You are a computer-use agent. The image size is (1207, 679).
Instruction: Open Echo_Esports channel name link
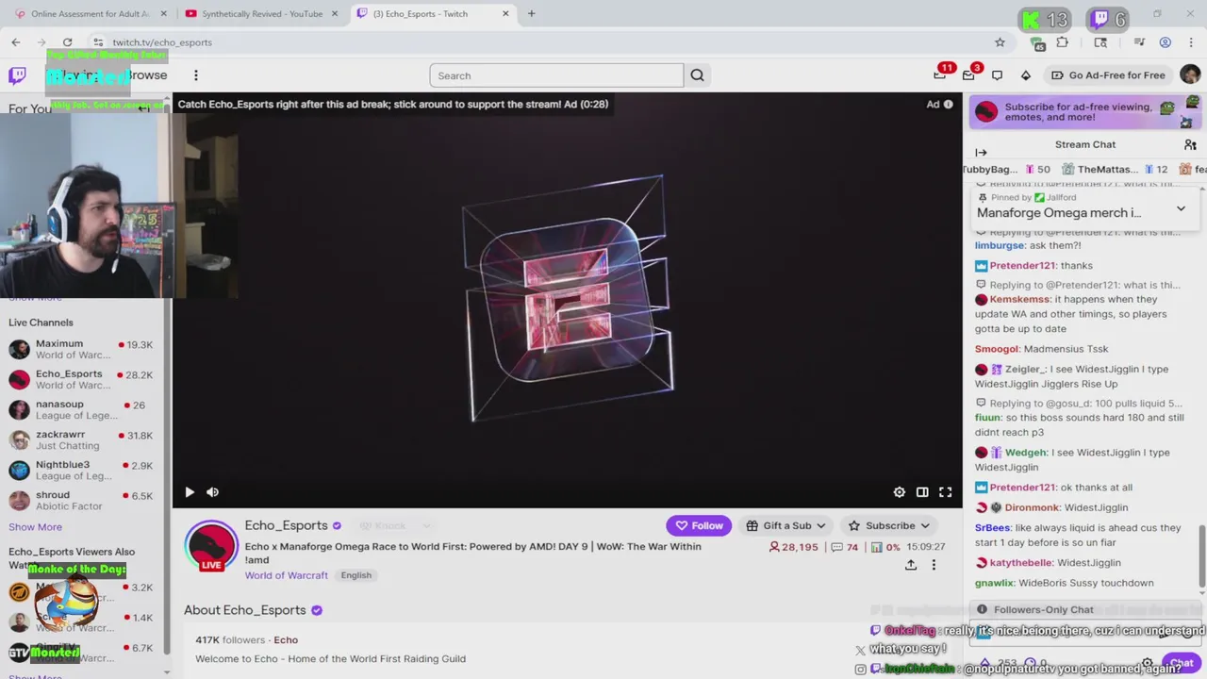tap(287, 525)
